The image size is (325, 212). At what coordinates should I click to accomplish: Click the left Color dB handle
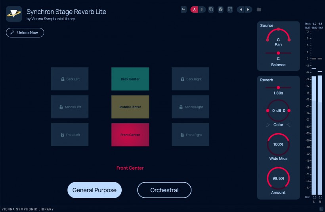point(268,111)
